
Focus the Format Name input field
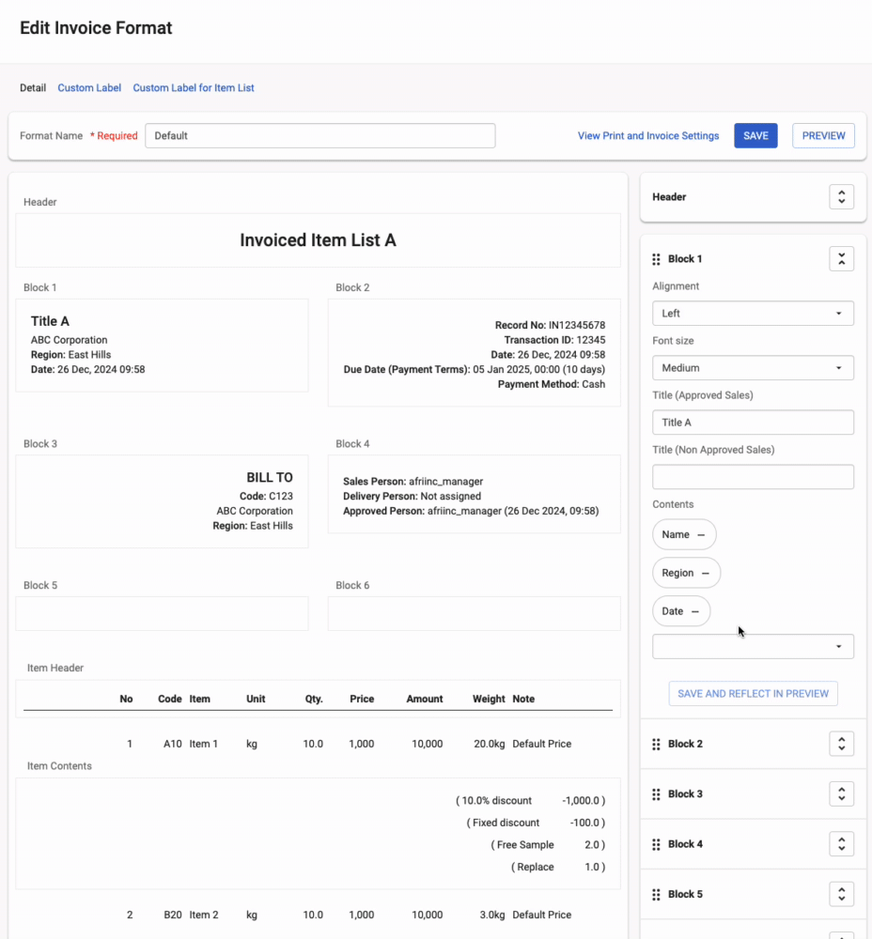tap(320, 136)
